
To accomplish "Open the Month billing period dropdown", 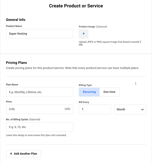I will 130,109.
